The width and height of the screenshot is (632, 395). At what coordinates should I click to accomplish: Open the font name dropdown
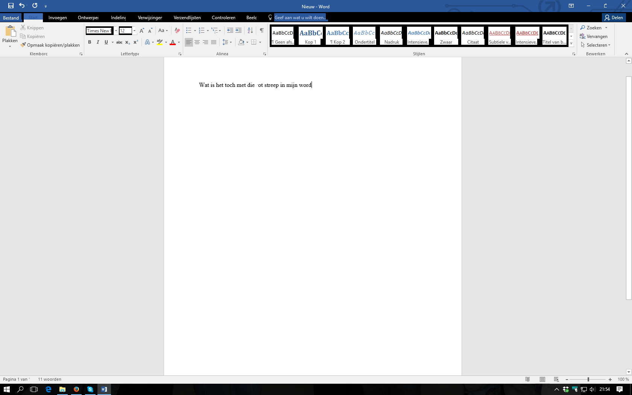pyautogui.click(x=116, y=31)
